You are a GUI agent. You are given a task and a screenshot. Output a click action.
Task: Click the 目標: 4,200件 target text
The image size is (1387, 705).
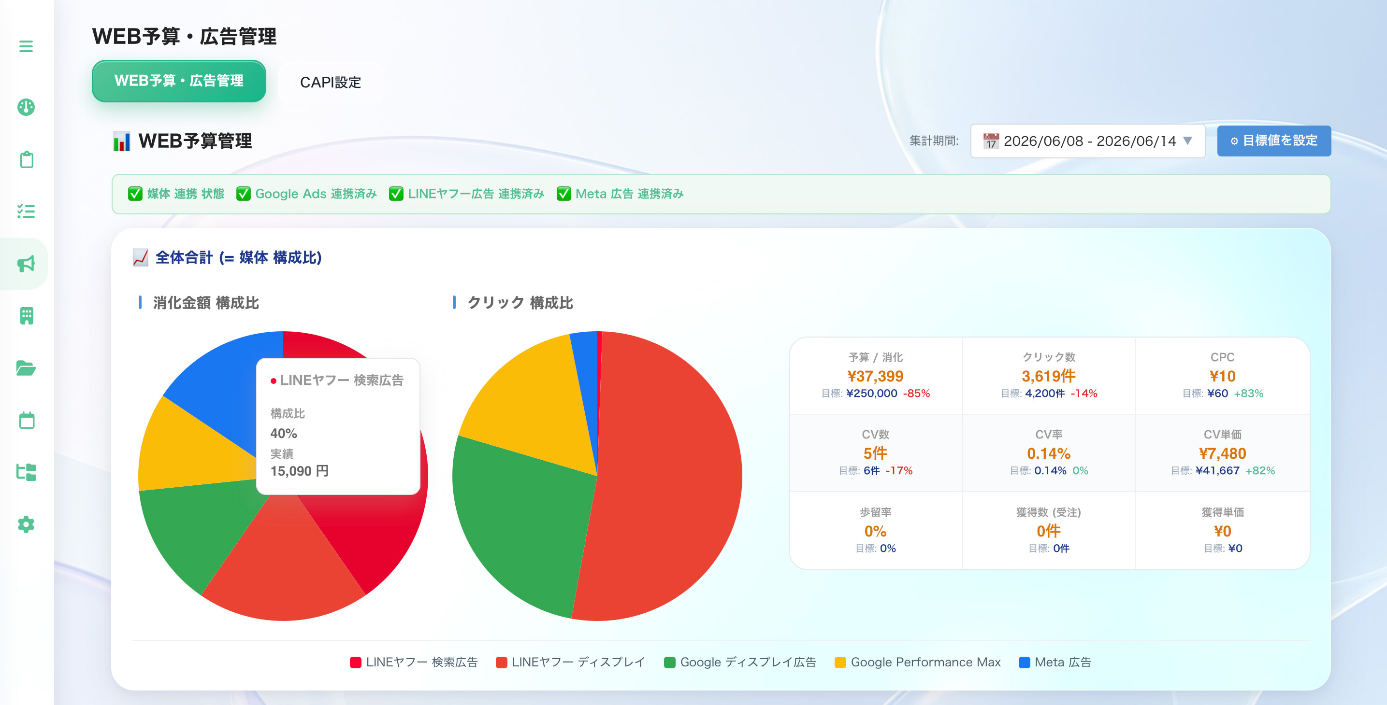(1032, 394)
